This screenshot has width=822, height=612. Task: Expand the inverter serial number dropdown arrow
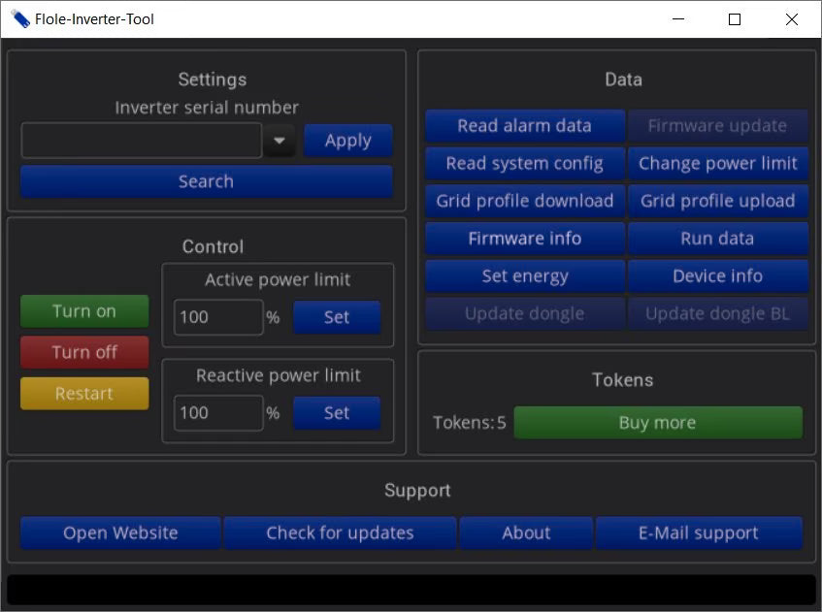[279, 141]
